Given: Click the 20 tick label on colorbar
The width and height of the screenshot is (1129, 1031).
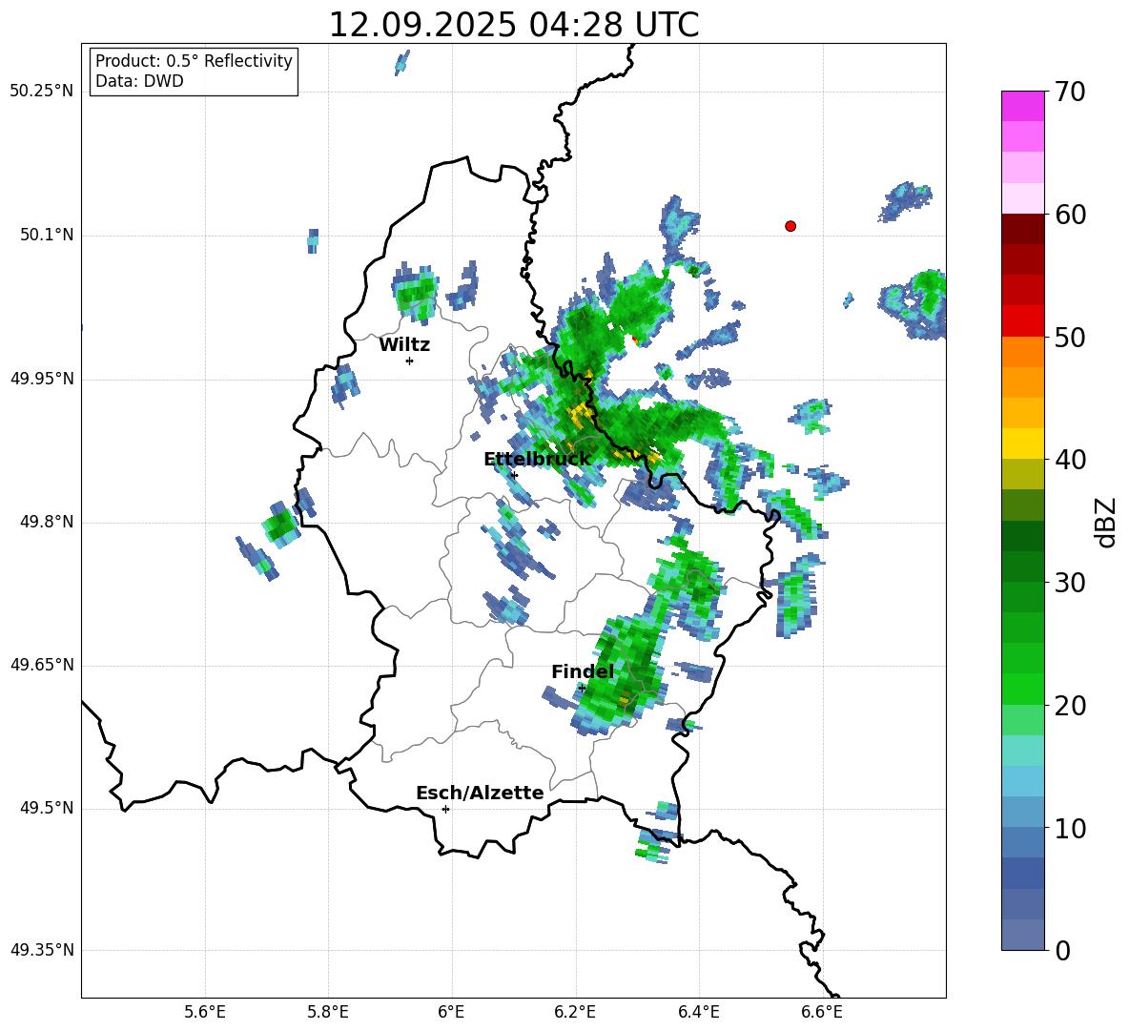Looking at the screenshot, I should click(x=1070, y=706).
